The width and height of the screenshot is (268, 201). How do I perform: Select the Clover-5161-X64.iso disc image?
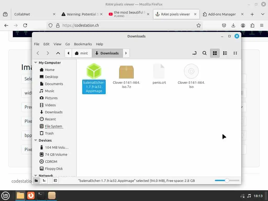tap(191, 71)
